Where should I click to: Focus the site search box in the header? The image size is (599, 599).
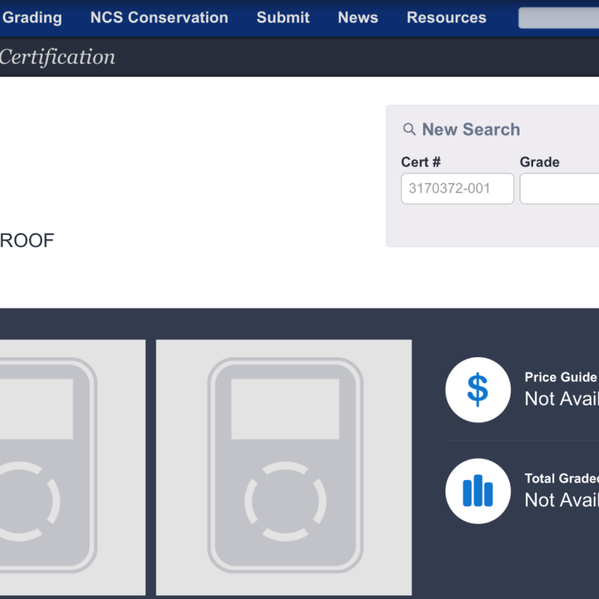point(559,18)
